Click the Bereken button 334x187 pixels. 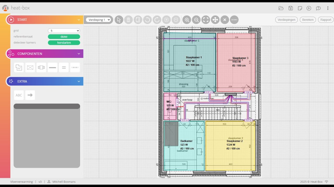(x=308, y=20)
